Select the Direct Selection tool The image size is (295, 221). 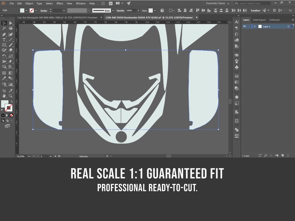coord(11,23)
